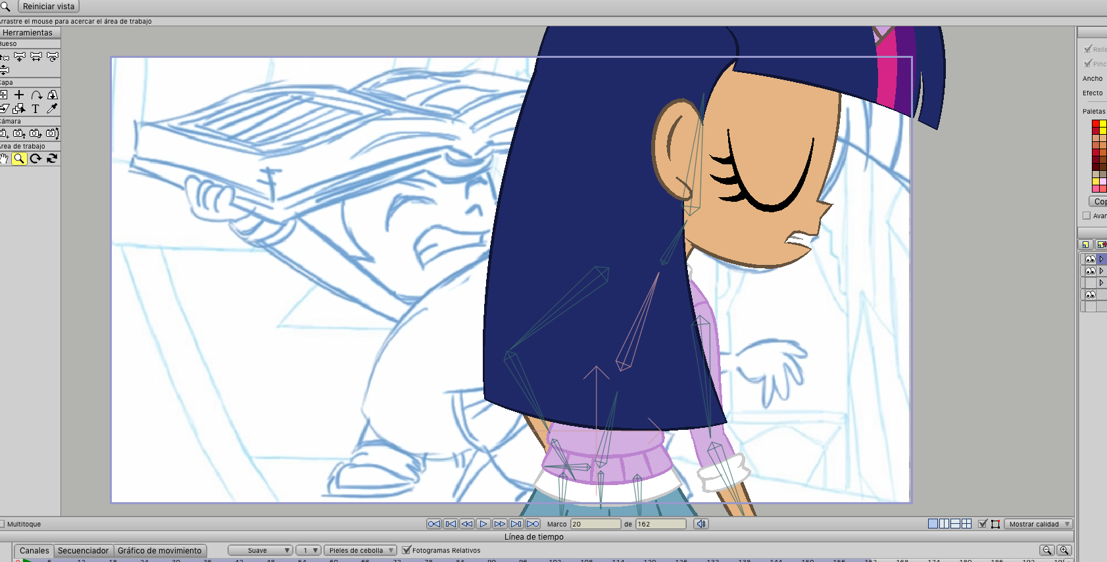Toggle the display quality checkbox
Viewport: 1107px width, 562px height.
[x=983, y=524]
